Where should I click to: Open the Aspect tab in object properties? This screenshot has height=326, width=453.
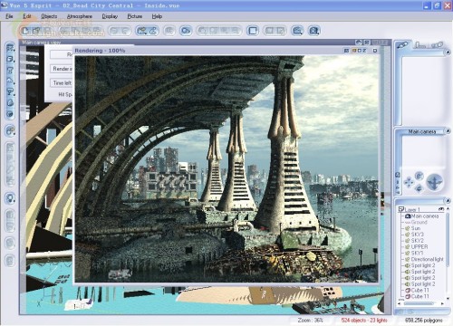point(402,45)
